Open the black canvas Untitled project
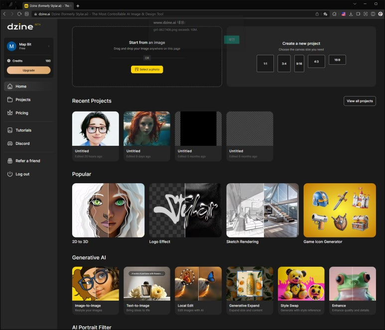Screen dimensions: 385x330 pos(198,136)
